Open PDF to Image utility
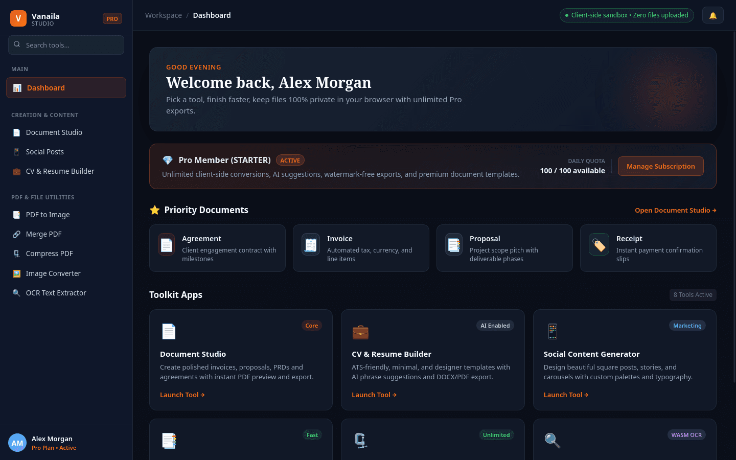 66,215
